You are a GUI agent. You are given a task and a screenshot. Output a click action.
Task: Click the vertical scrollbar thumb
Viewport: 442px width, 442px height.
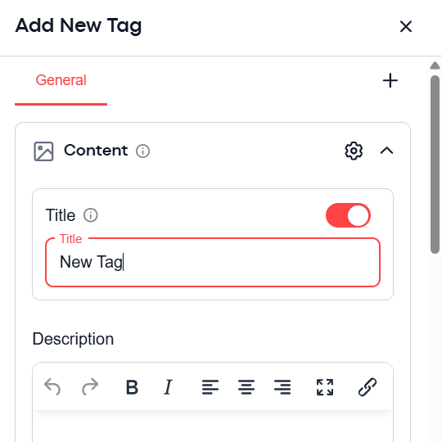click(435, 165)
